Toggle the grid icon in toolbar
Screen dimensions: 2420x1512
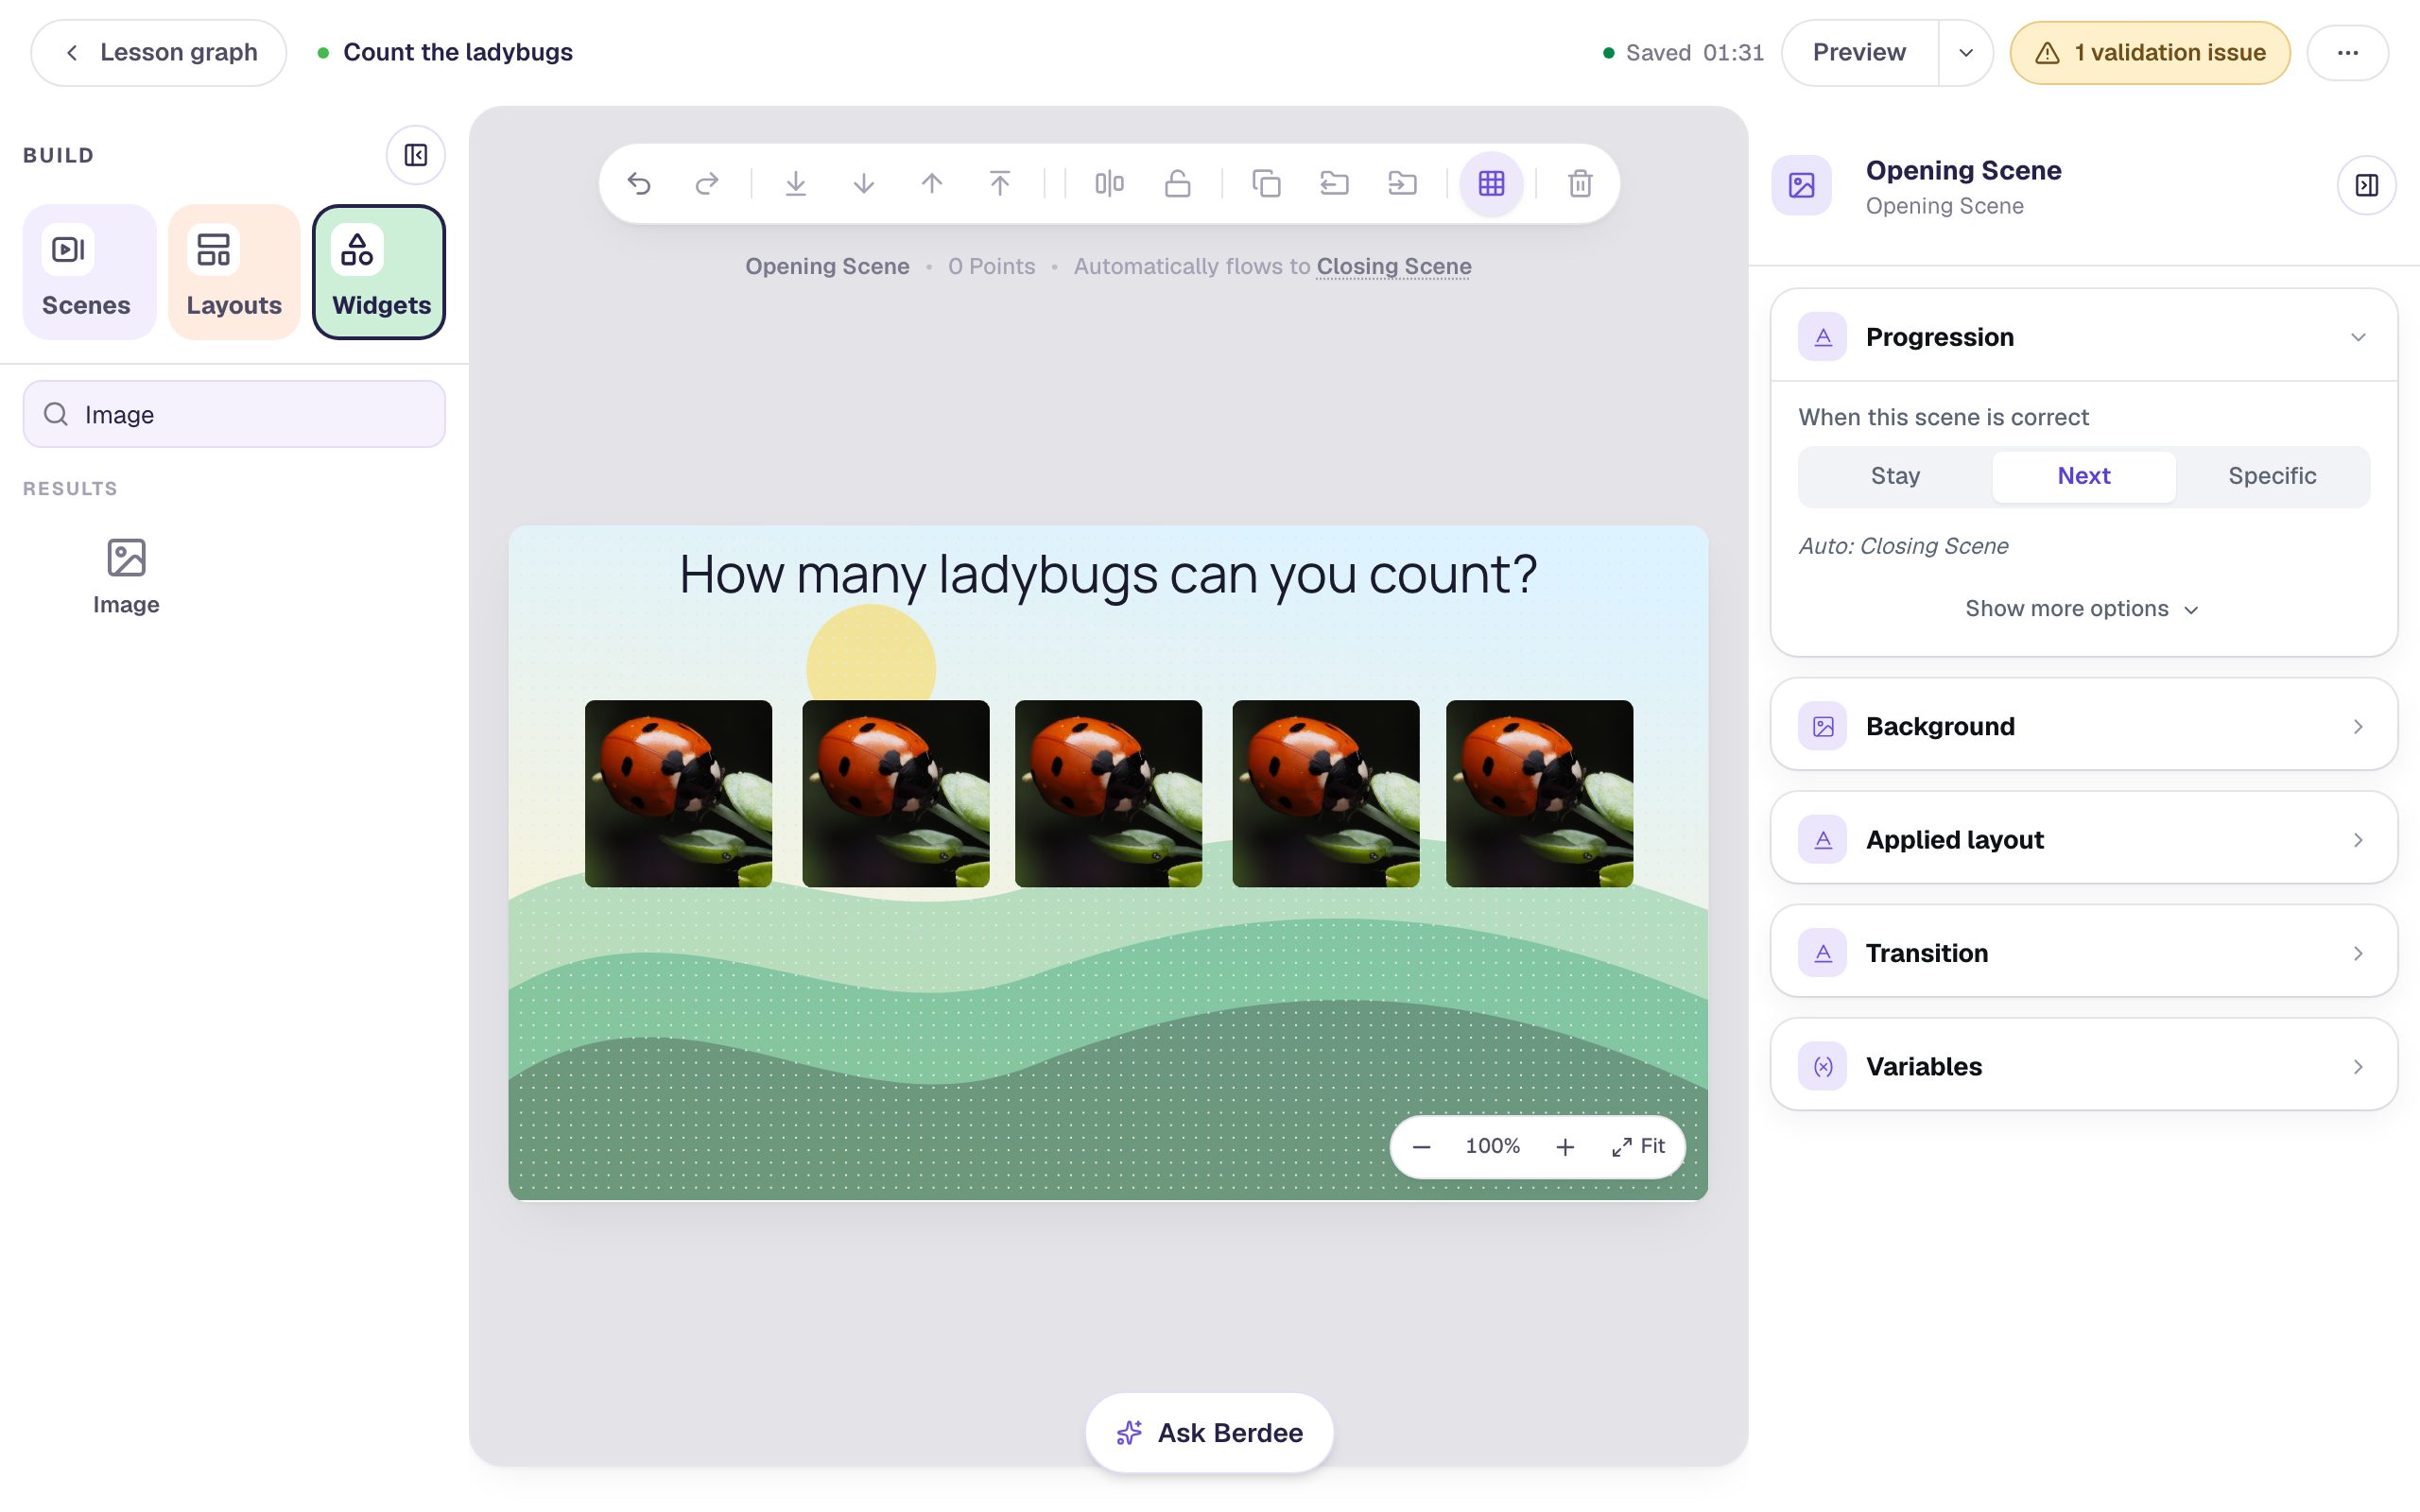pyautogui.click(x=1491, y=184)
